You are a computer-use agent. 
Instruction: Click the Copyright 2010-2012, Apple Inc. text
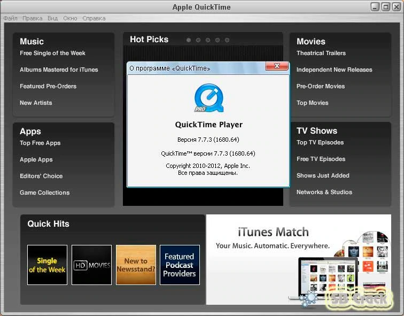coord(208,166)
